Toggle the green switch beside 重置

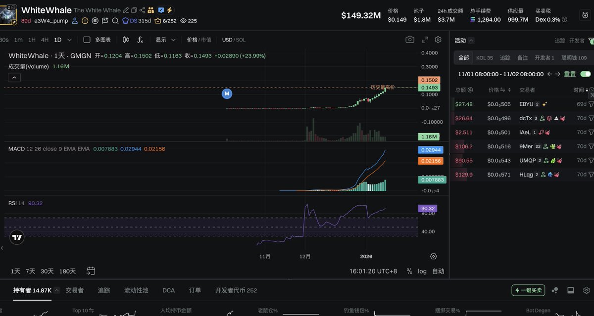(x=586, y=74)
